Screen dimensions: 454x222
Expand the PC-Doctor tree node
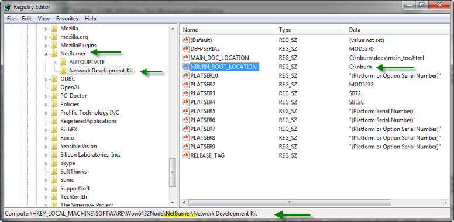click(x=46, y=96)
